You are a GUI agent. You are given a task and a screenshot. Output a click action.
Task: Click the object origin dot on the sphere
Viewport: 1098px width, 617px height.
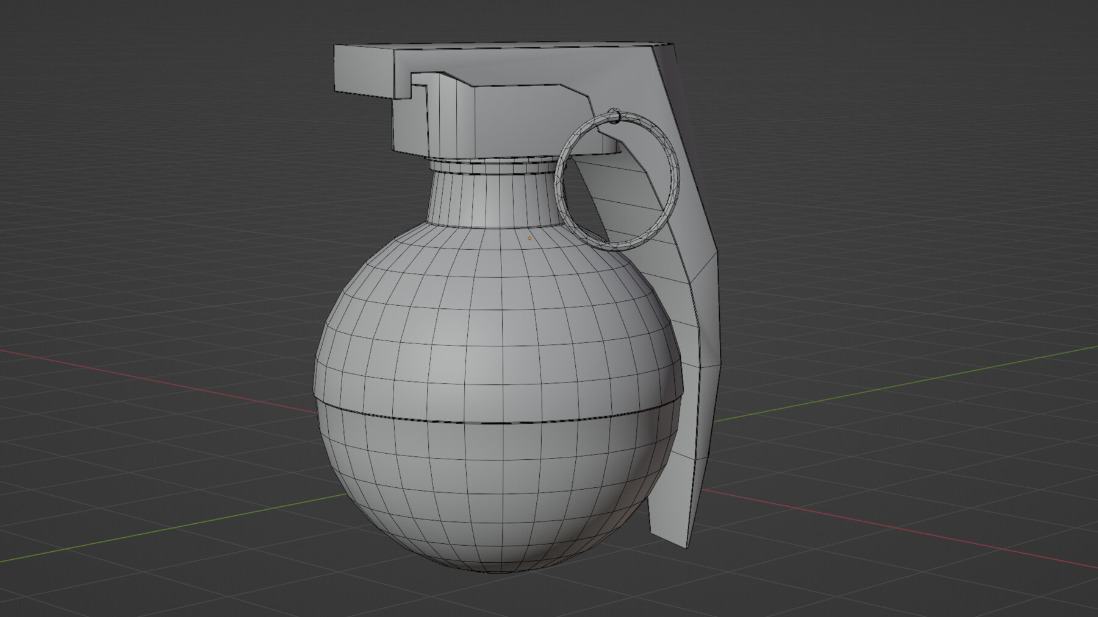coord(528,239)
